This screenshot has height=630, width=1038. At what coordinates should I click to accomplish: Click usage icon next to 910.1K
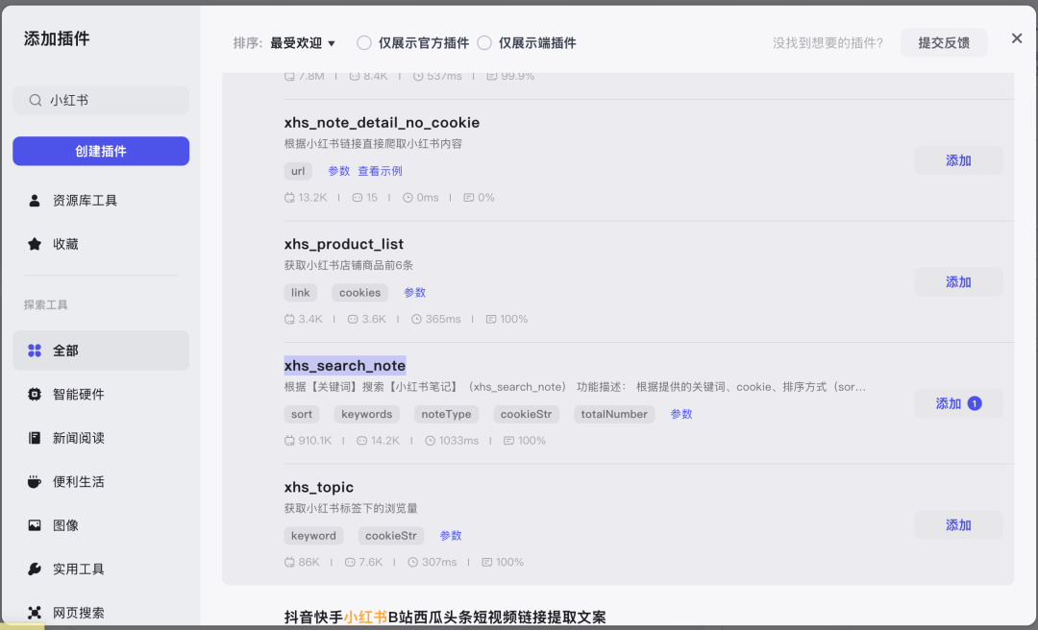pos(289,441)
